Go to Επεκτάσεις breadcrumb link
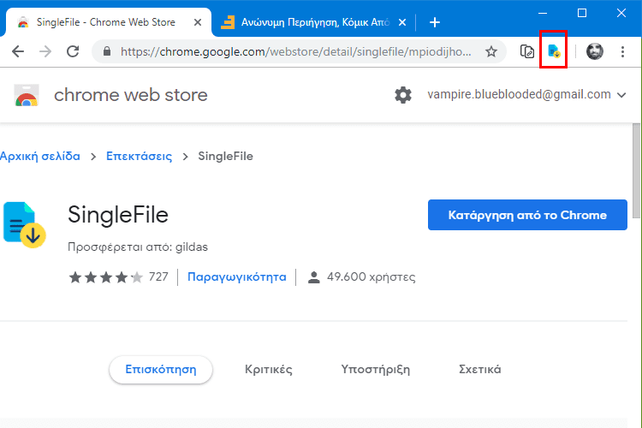 (x=139, y=156)
